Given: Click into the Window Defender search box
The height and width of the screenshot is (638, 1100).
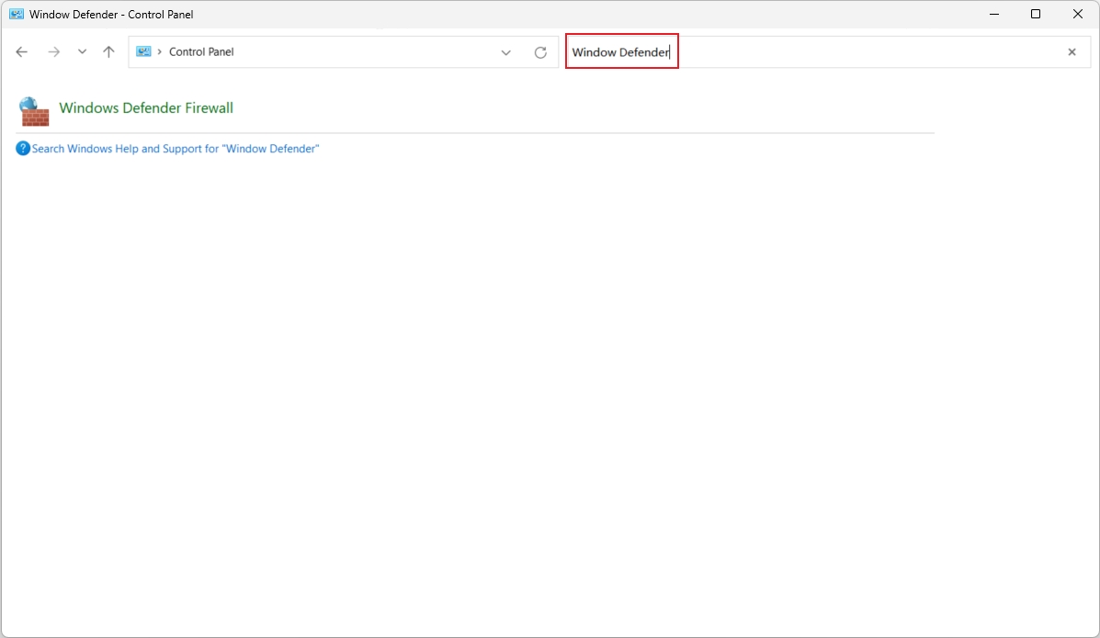Looking at the screenshot, I should coord(828,52).
